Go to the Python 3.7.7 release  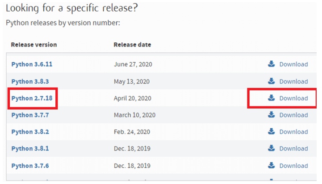[x=30, y=115]
